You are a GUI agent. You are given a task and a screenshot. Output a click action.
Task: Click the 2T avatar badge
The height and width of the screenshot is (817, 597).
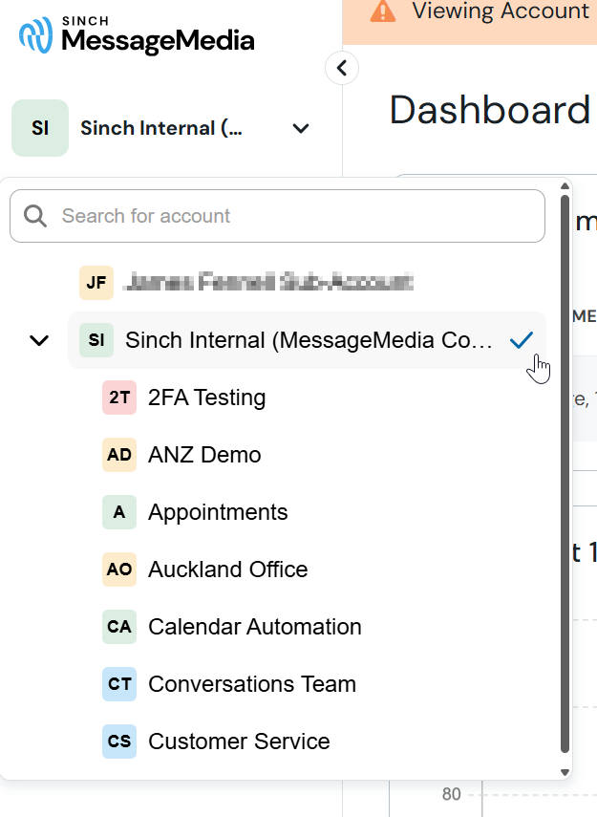119,398
